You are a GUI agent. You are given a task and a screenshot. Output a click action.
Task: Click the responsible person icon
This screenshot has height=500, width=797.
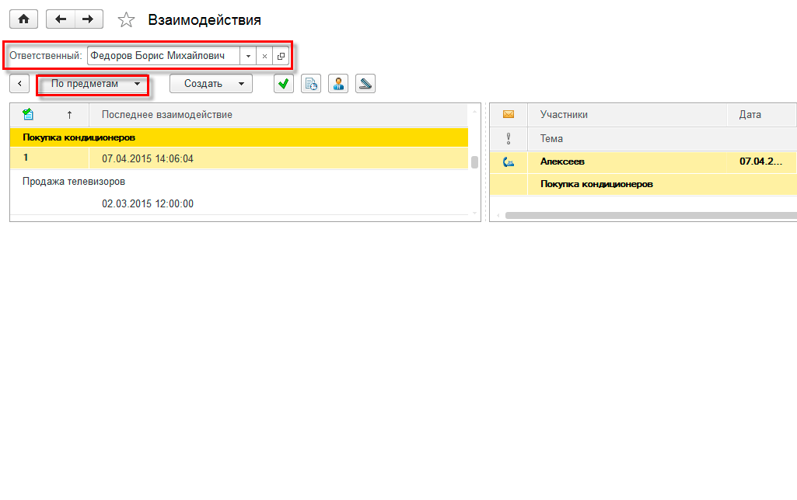[x=338, y=84]
